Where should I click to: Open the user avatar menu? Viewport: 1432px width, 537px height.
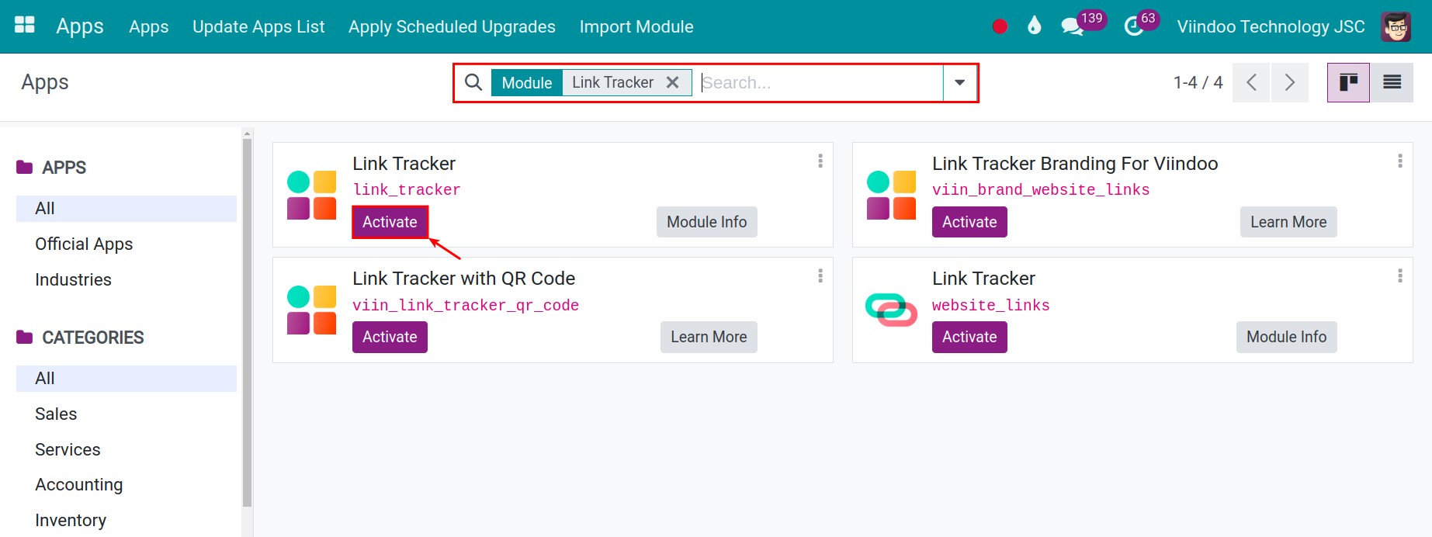pyautogui.click(x=1396, y=26)
